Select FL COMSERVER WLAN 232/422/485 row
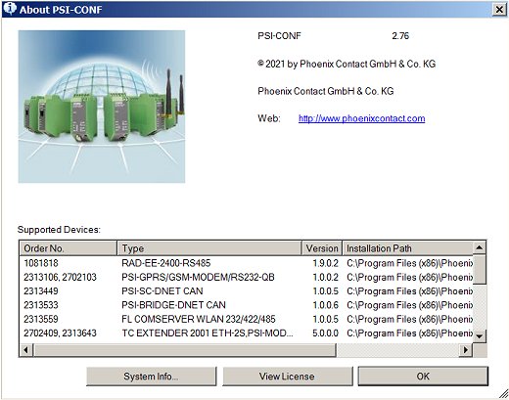Image resolution: width=509 pixels, height=400 pixels. [246, 319]
